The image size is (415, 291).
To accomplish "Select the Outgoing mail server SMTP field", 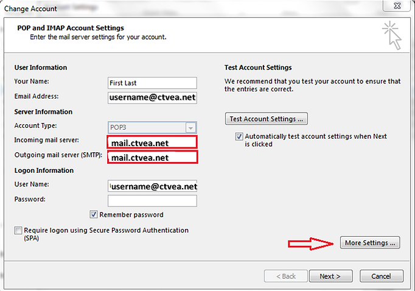I will coord(153,157).
